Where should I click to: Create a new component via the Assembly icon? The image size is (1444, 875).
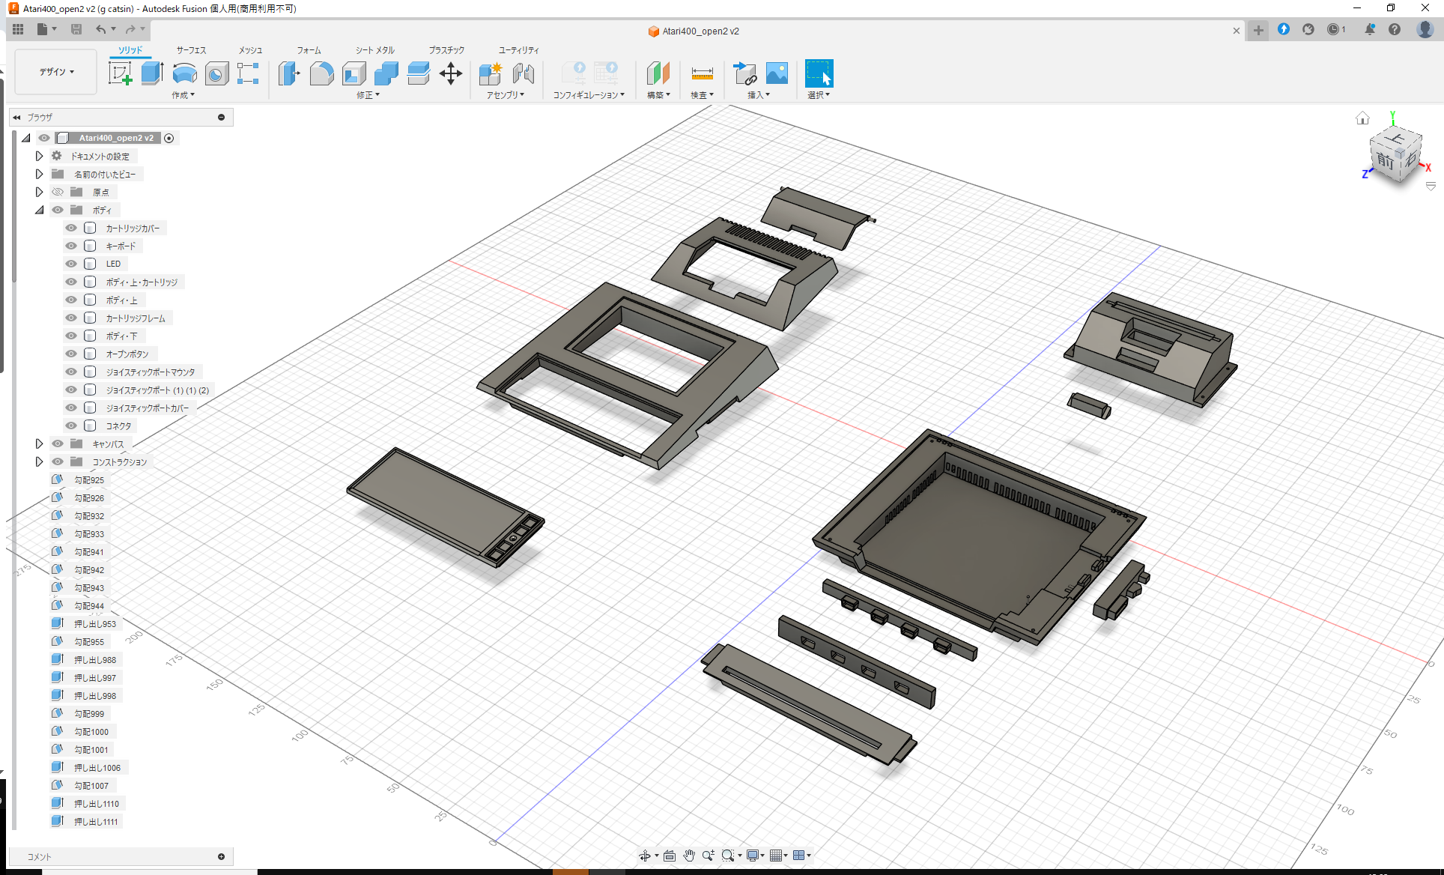tap(490, 73)
